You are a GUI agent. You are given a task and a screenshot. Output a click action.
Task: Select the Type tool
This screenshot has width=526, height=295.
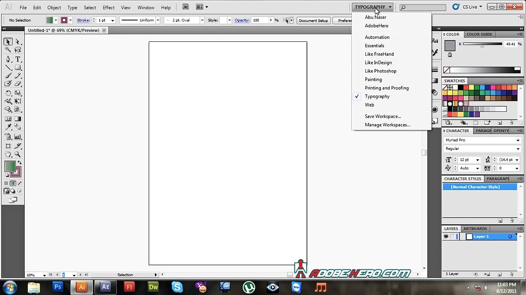click(18, 59)
